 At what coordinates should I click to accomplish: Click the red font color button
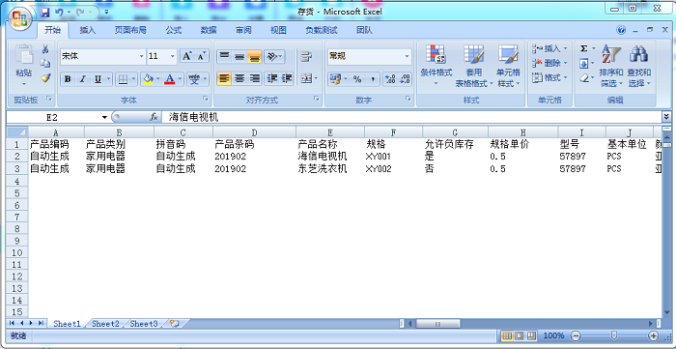(169, 79)
